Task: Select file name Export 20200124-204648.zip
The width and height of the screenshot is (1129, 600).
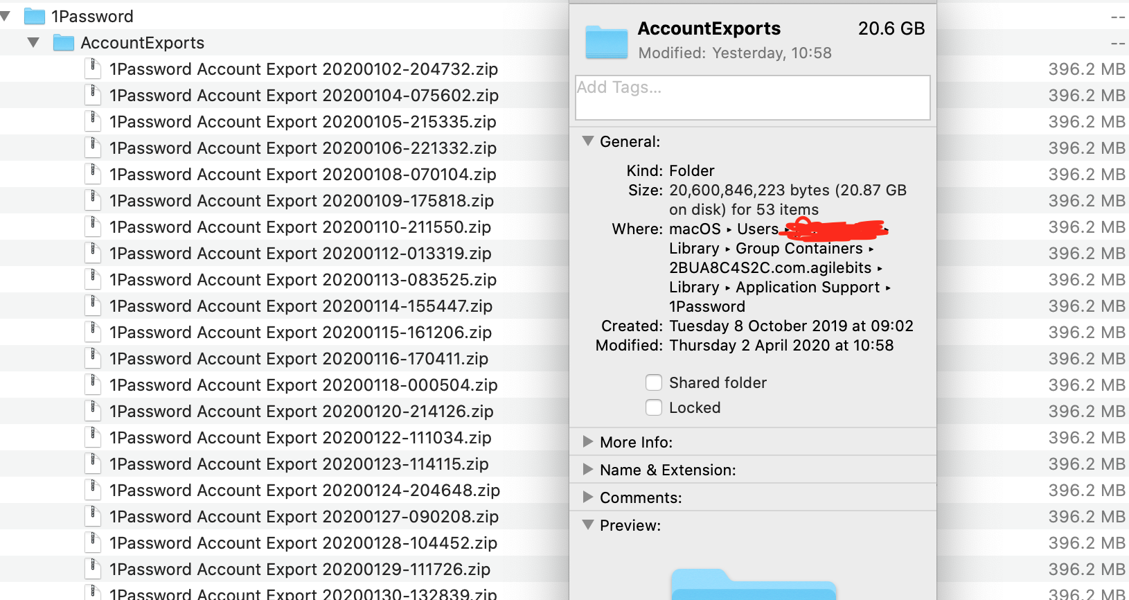Action: (x=305, y=491)
